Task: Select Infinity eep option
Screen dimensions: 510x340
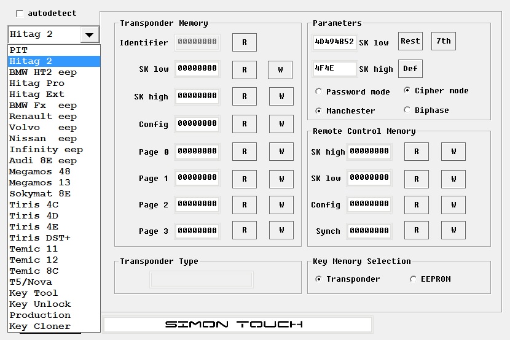Action: (x=54, y=150)
